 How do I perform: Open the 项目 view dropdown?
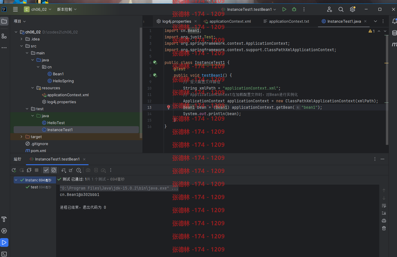click(20, 21)
